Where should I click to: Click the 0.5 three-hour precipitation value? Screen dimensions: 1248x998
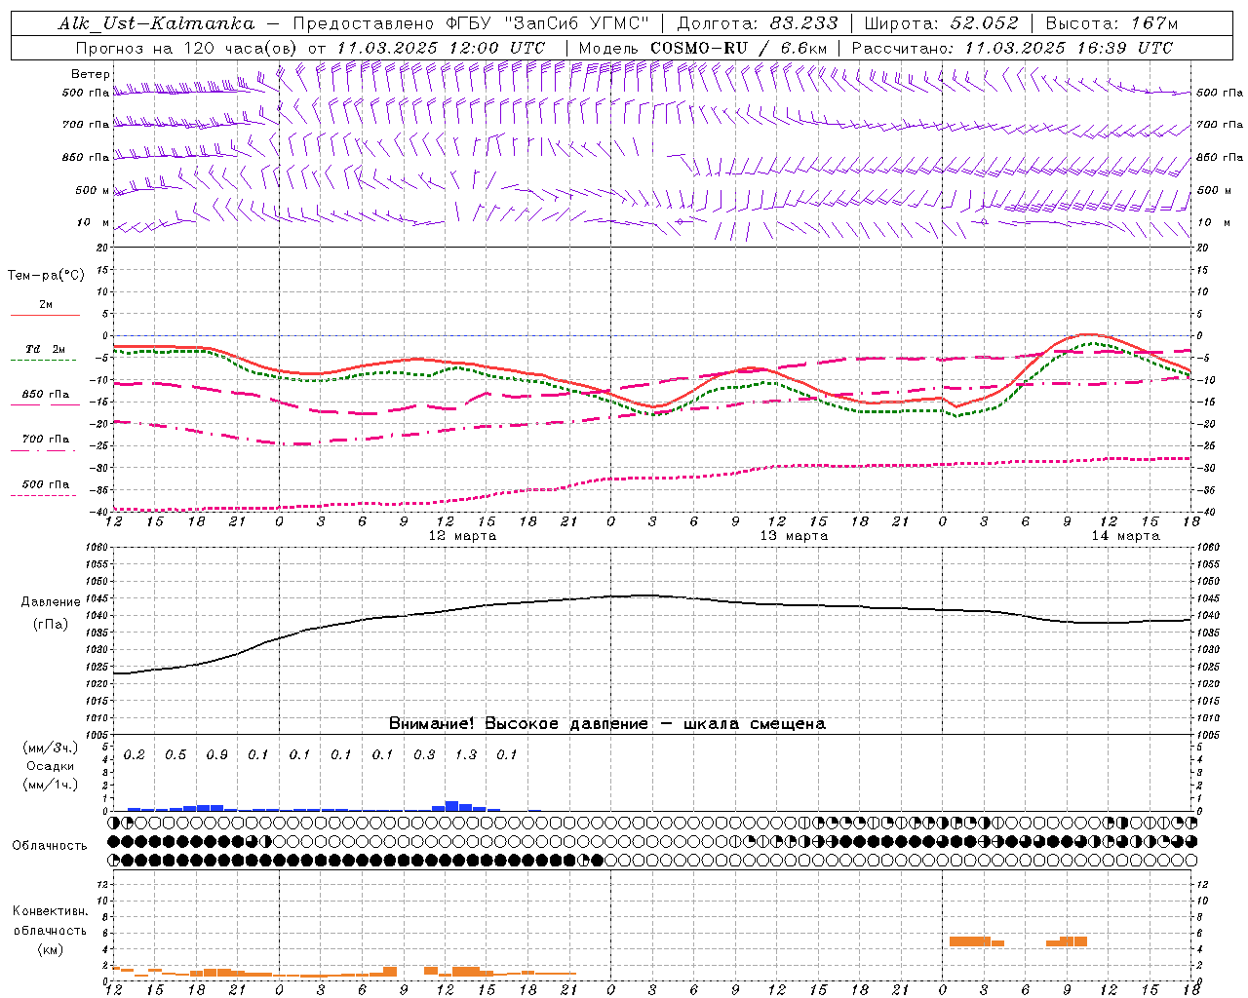click(175, 754)
